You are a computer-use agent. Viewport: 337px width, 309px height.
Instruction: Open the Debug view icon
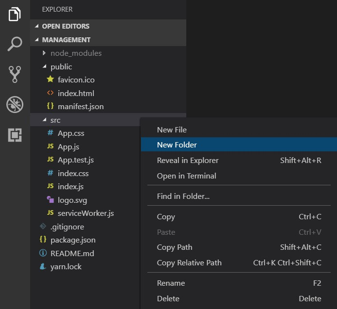(x=15, y=104)
